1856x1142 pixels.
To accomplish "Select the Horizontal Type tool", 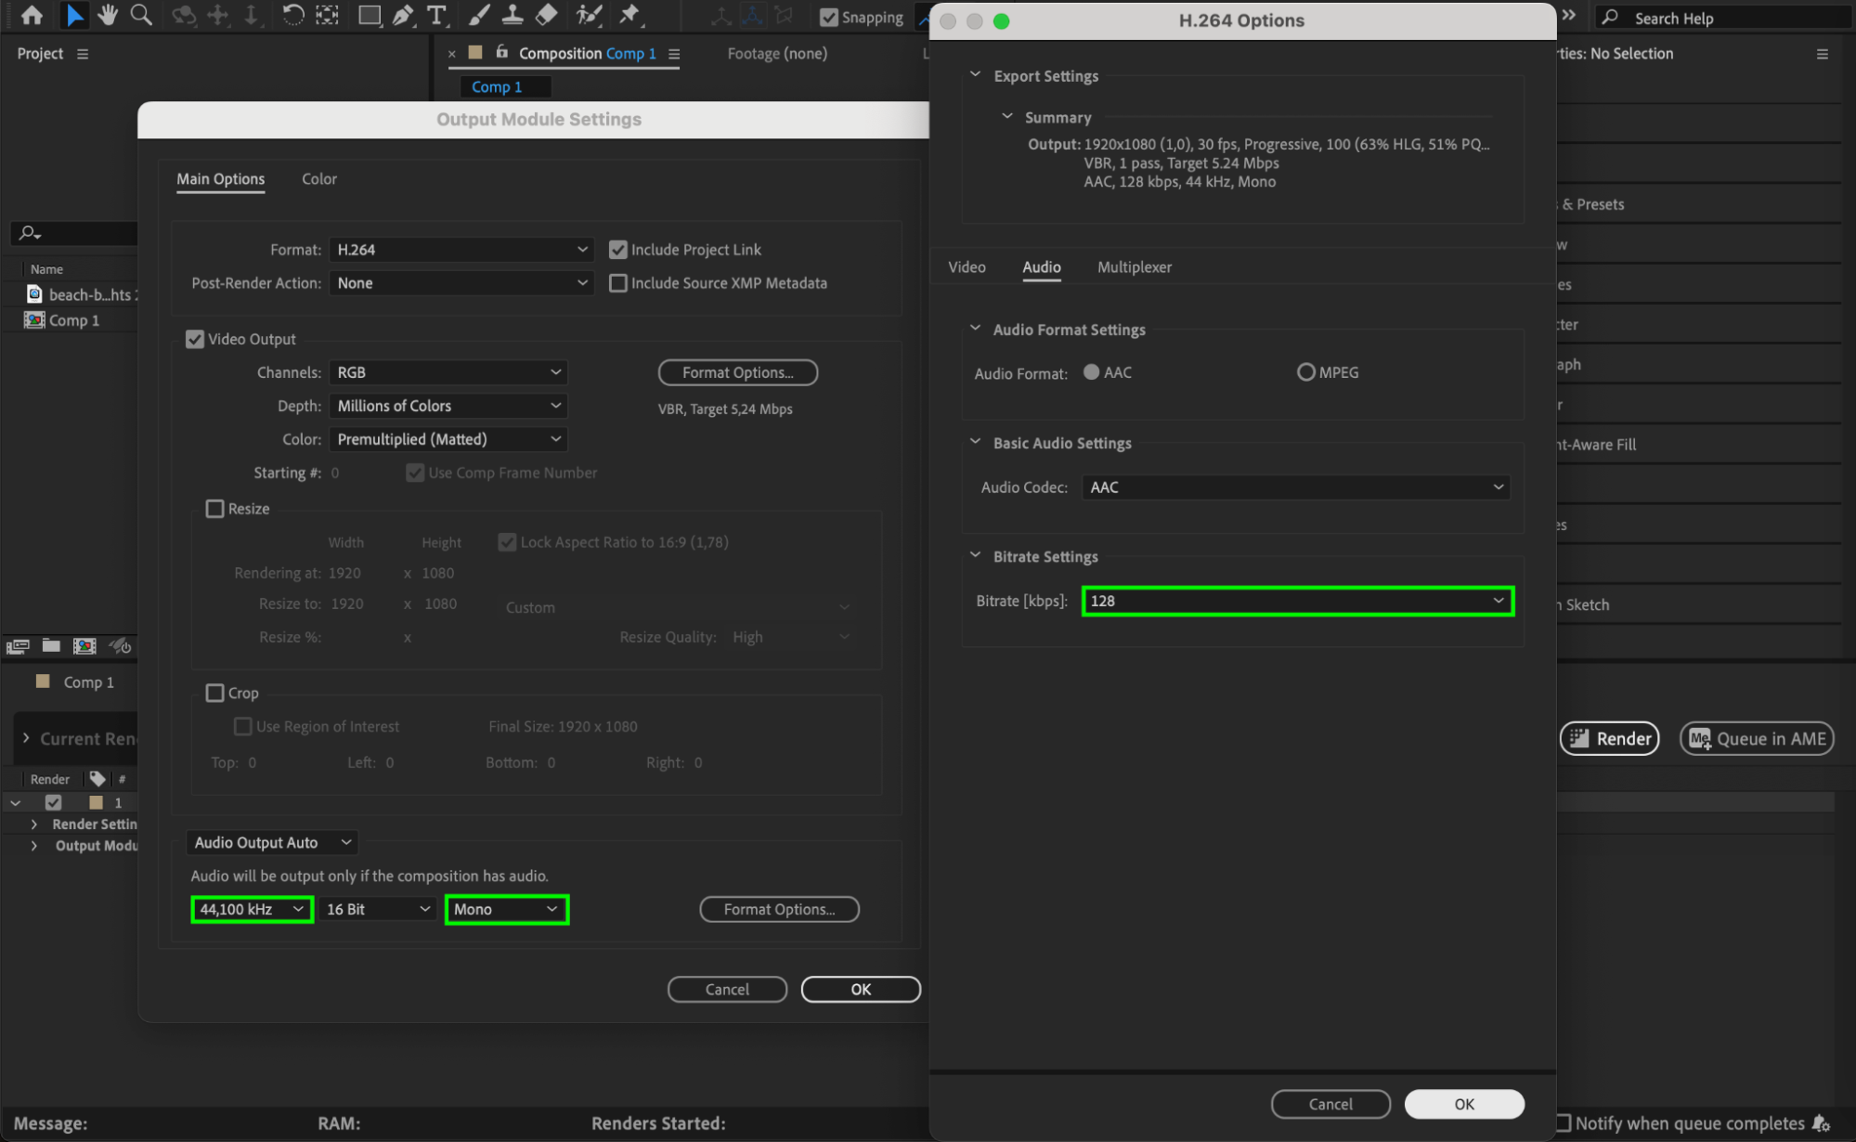I will click(436, 15).
